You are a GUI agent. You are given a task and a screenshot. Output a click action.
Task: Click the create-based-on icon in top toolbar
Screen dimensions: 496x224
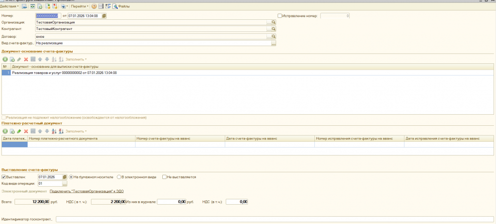(x=63, y=6)
